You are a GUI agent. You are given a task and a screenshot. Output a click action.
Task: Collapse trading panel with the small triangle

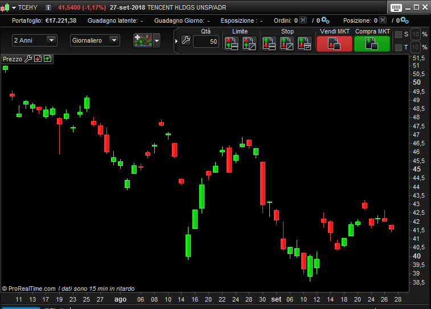pos(176,41)
